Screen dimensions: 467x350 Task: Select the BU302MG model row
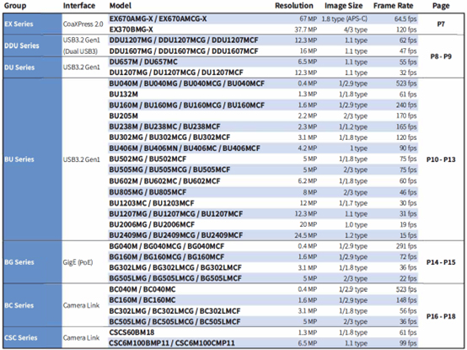point(263,137)
